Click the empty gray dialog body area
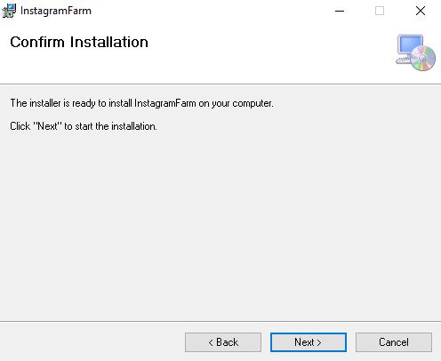This screenshot has height=361, width=441. [220, 225]
